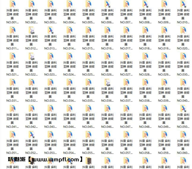192x169 pixels.
Task: Click the 'NO.051...' file name
Action: coord(13,153)
